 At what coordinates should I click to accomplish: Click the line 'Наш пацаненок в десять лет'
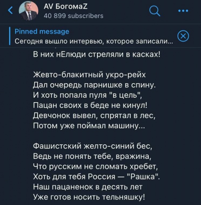pos(87,187)
